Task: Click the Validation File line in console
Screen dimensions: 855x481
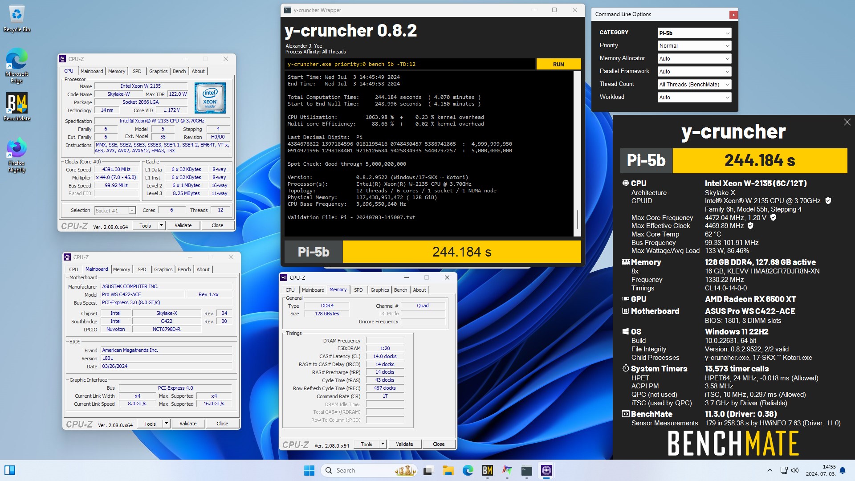Action: (x=351, y=217)
